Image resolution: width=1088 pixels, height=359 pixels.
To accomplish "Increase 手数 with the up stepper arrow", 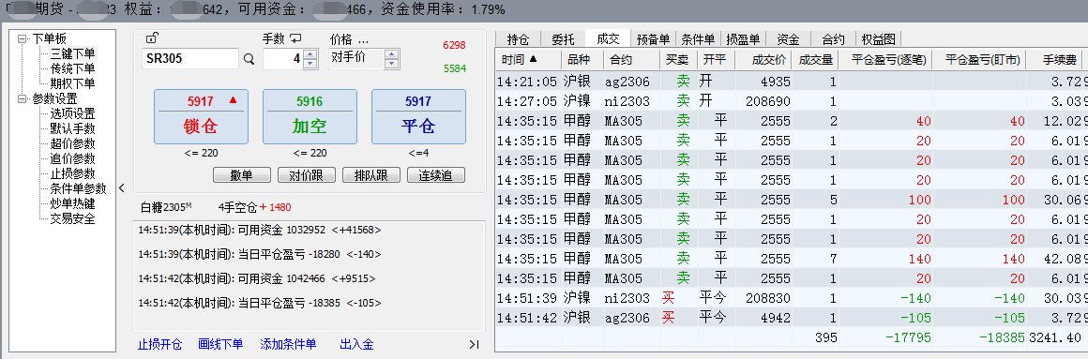I will coord(310,54).
